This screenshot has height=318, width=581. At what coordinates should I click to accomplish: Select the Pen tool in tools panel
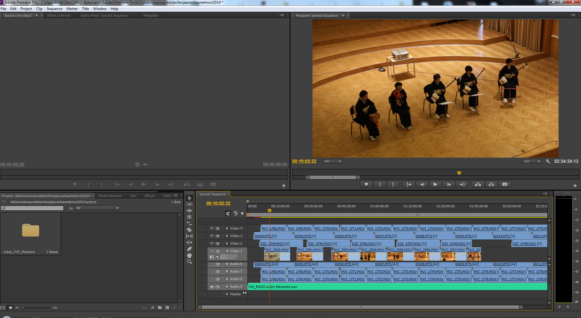pos(189,249)
